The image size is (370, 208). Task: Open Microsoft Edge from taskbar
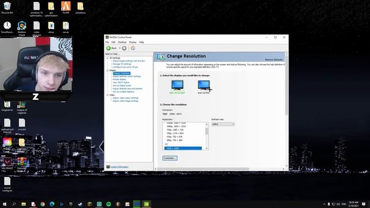(x=52, y=204)
